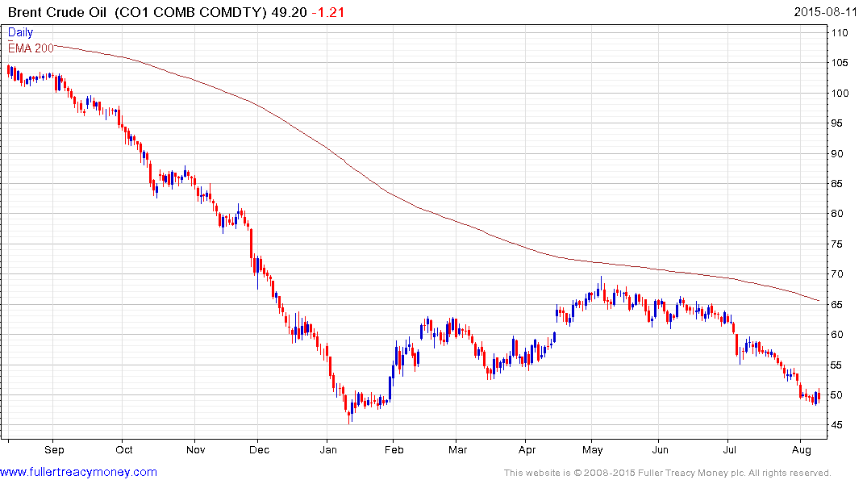Select the 80 price axis label
The image size is (867, 484).
(836, 214)
